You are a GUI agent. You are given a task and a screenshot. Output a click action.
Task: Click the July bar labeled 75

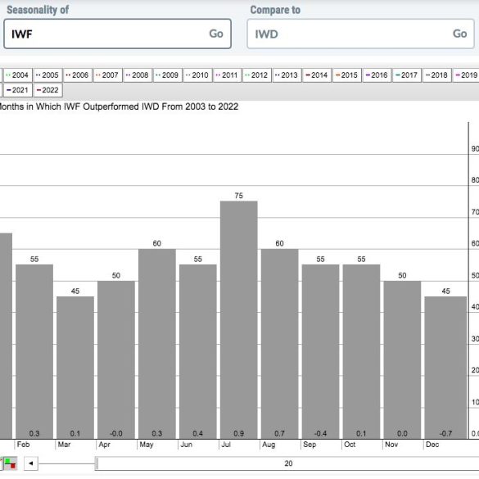[239, 320]
